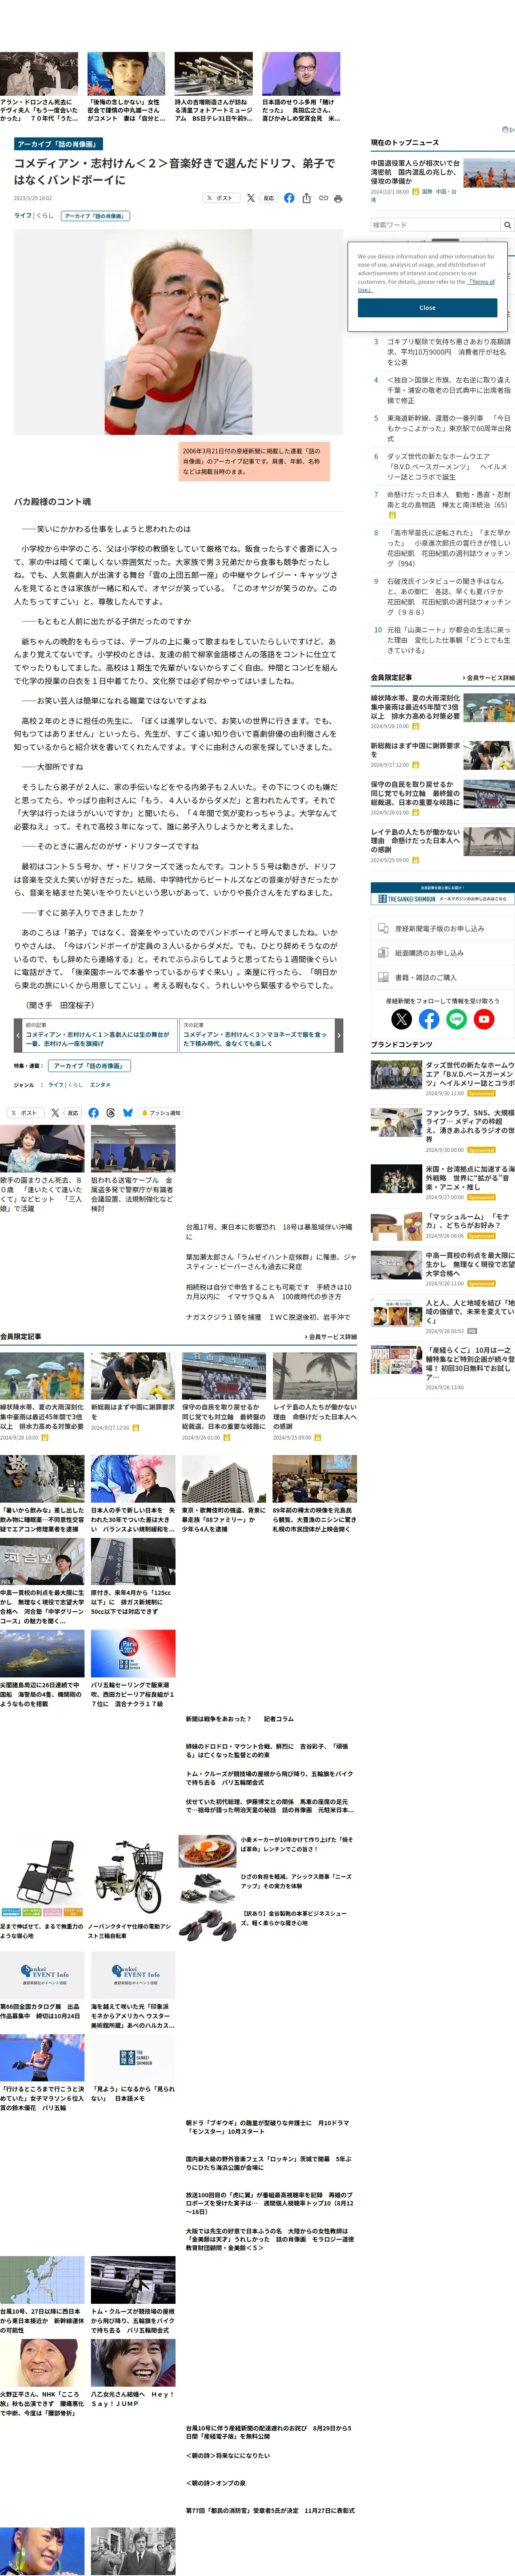
Task: Follow Sankei on Facebook via the blue circle icon
Action: pos(429,1019)
